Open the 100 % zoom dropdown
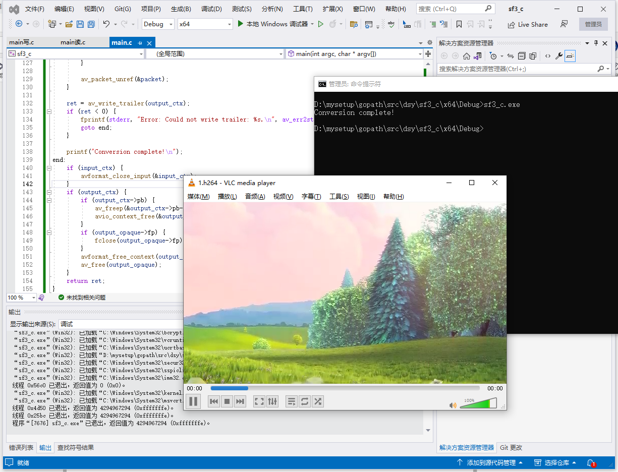 [x=22, y=298]
